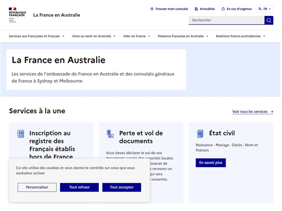Viewport: 282px width, 211px height.
Task: Click the 'Services à la une' heading
Action: click(x=37, y=111)
